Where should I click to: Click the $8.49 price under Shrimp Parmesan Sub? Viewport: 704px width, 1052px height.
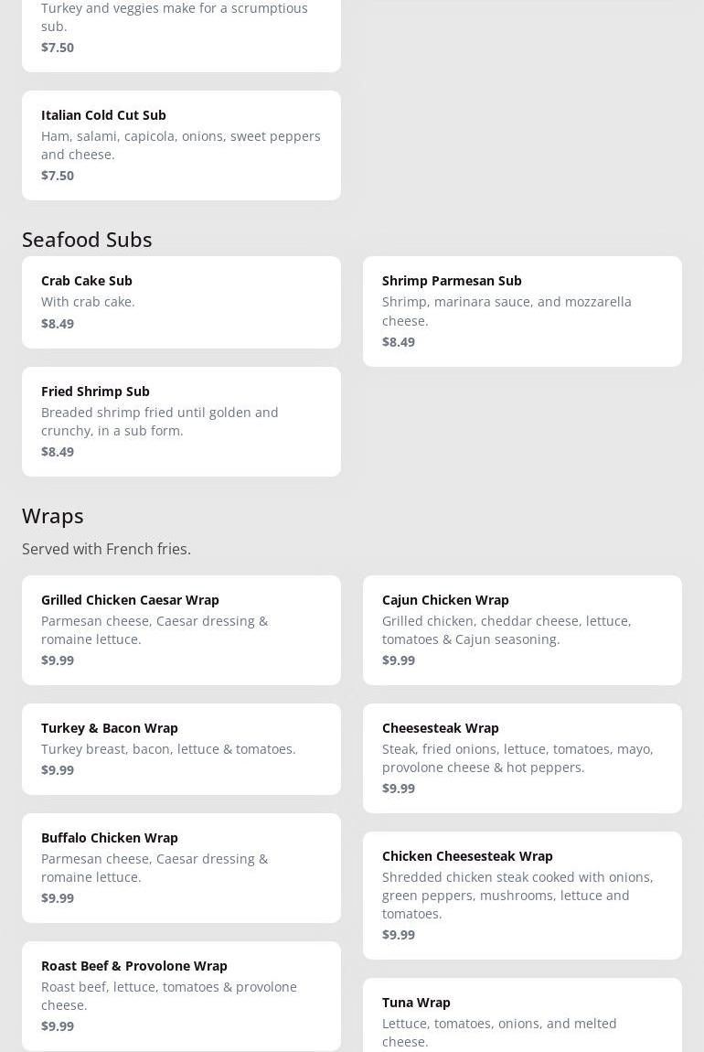(x=399, y=341)
